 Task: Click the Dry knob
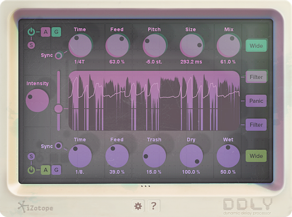[191, 156]
